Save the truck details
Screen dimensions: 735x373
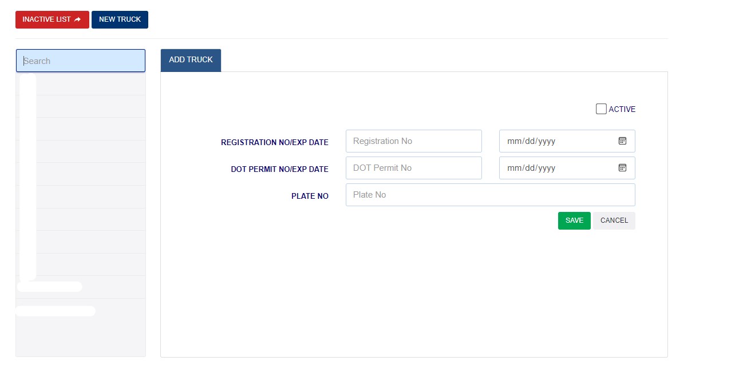pos(574,220)
